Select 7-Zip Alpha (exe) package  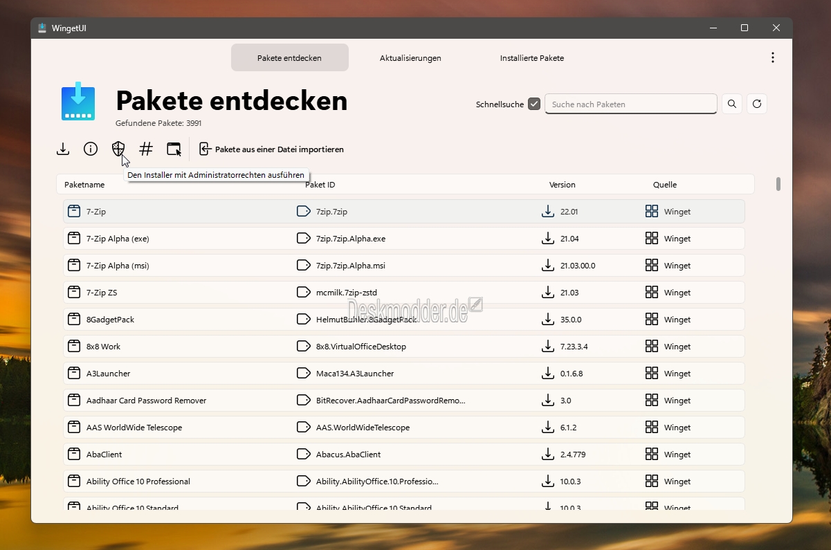click(404, 239)
